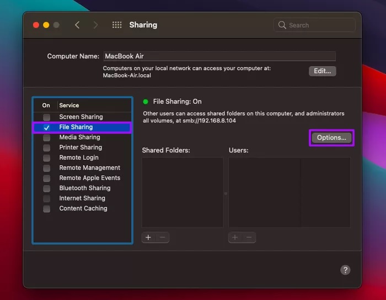386x300 pixels.
Task: Click the Users list box
Action: (x=289, y=192)
